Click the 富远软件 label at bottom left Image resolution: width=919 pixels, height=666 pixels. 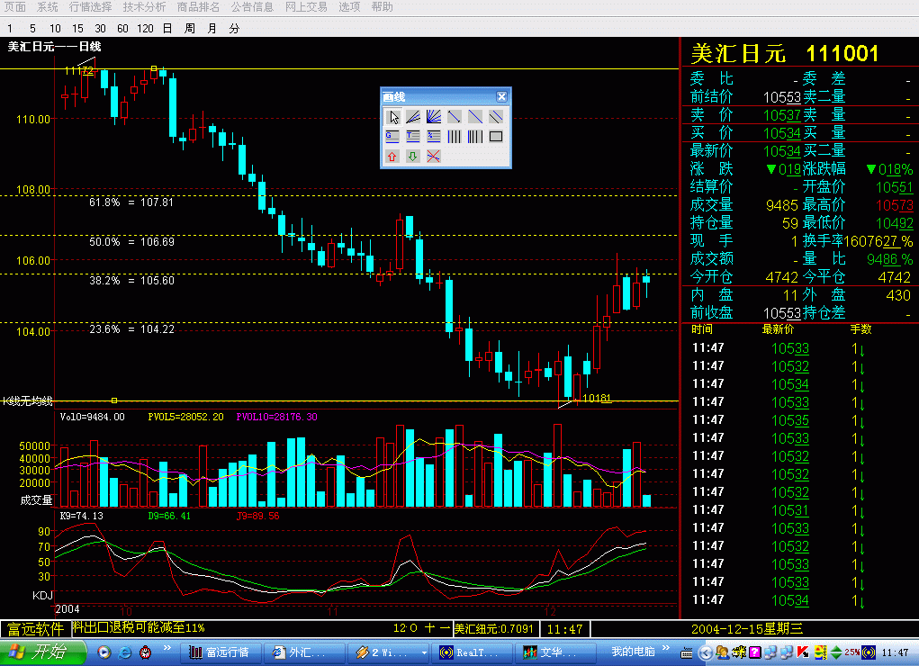coord(35,629)
